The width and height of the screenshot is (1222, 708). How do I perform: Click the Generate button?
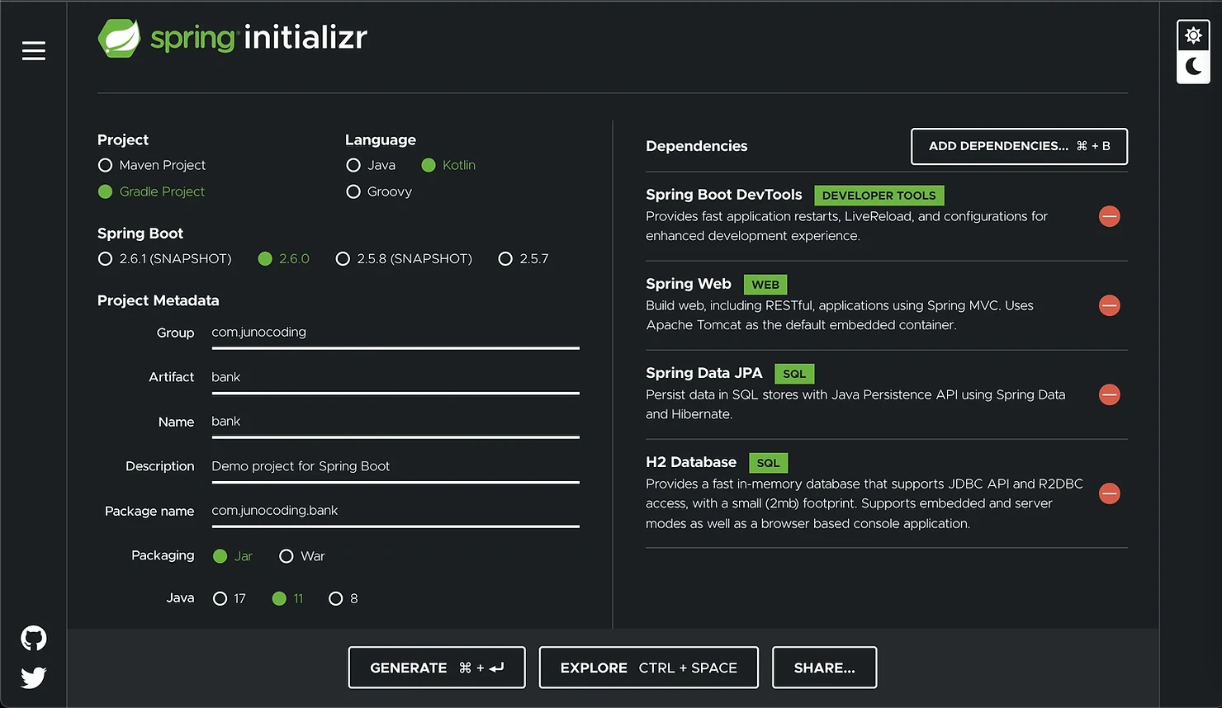click(437, 668)
